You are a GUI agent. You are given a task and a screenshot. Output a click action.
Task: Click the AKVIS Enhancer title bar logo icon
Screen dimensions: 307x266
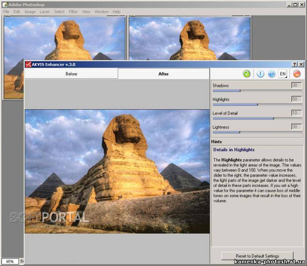pyautogui.click(x=28, y=64)
